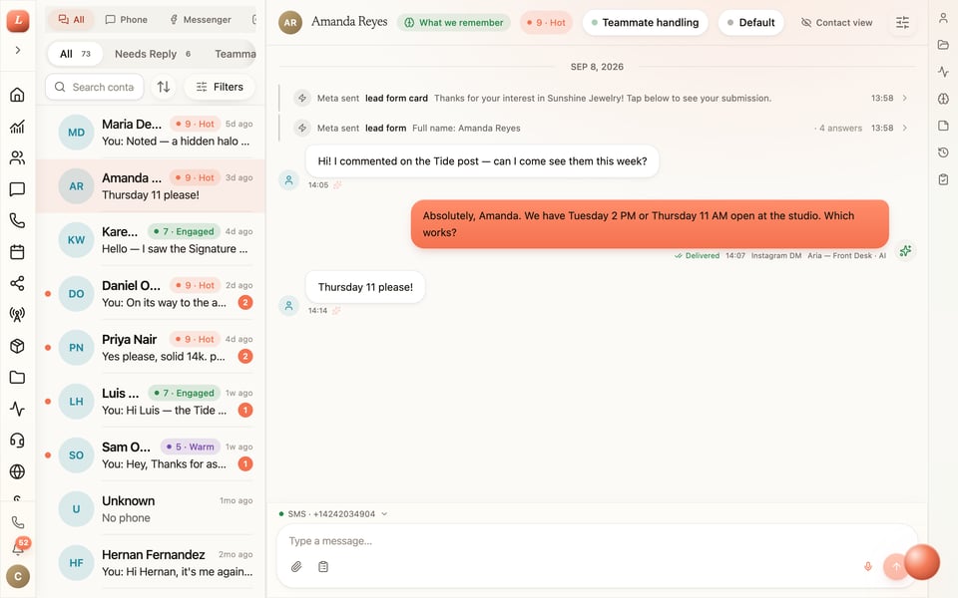Screen dimensions: 958x598
Task: Attach a file with the paperclip icon
Action: tap(296, 567)
